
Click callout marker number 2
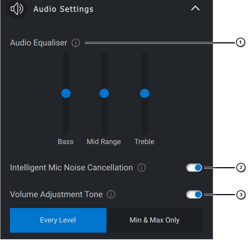pyautogui.click(x=240, y=168)
